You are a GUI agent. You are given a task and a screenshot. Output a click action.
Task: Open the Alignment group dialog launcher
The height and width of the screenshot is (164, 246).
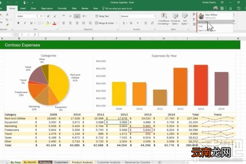[x=118, y=29]
